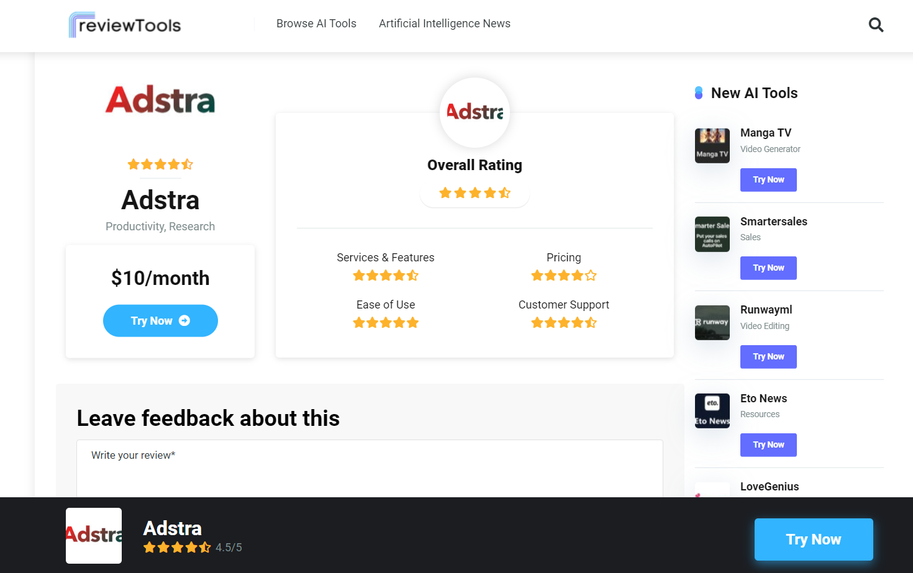Click the Services & Features star rating

[386, 276]
